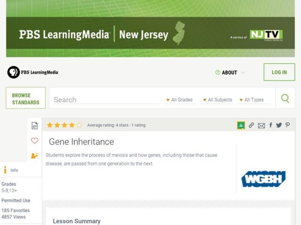Select the Info tab in the sidebar
This screenshot has height=225, width=301.
(x=10, y=170)
